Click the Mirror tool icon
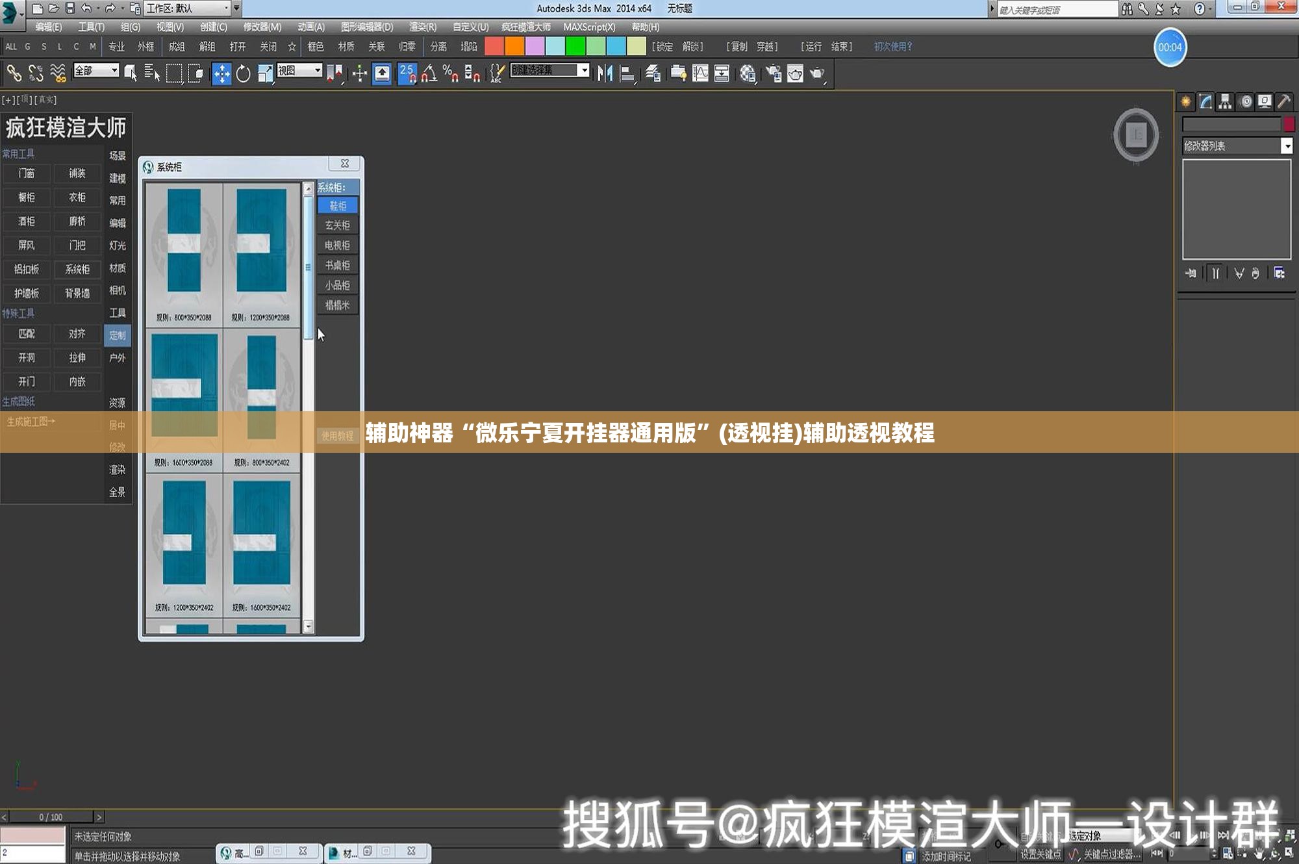Screen dimensions: 1299x864 (x=605, y=73)
